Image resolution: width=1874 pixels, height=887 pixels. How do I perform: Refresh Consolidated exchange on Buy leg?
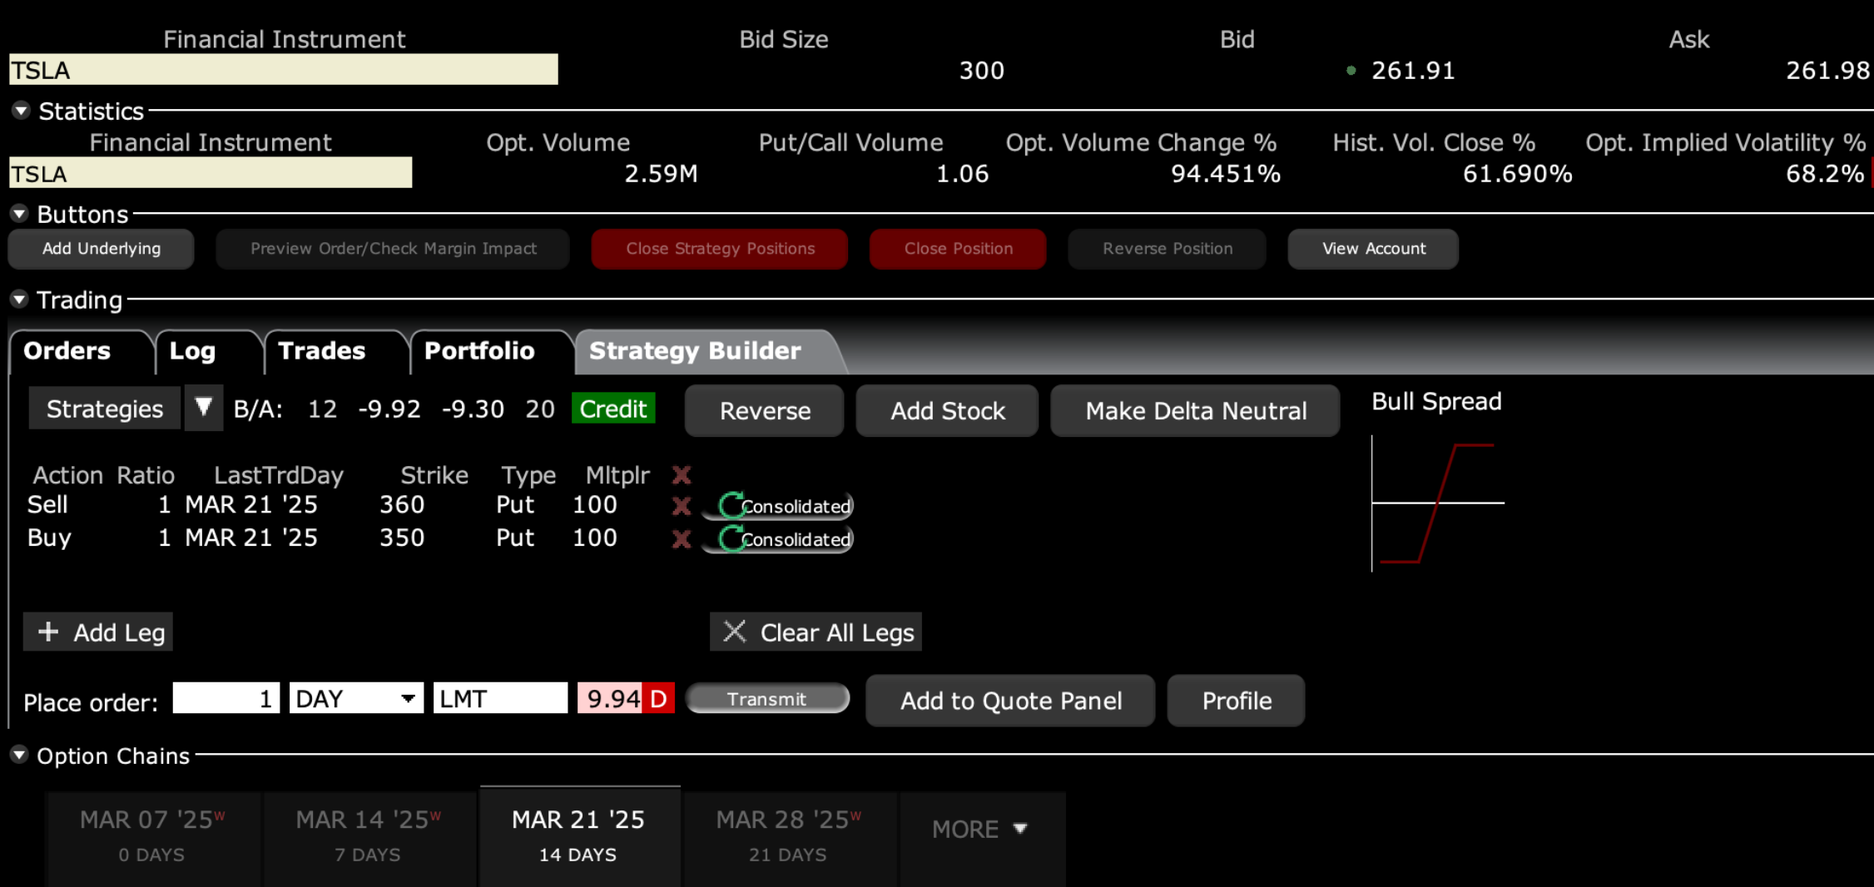click(731, 539)
